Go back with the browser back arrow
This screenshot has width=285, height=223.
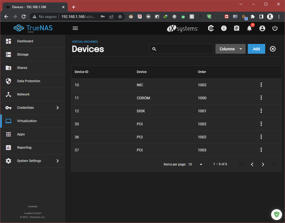(x=6, y=17)
